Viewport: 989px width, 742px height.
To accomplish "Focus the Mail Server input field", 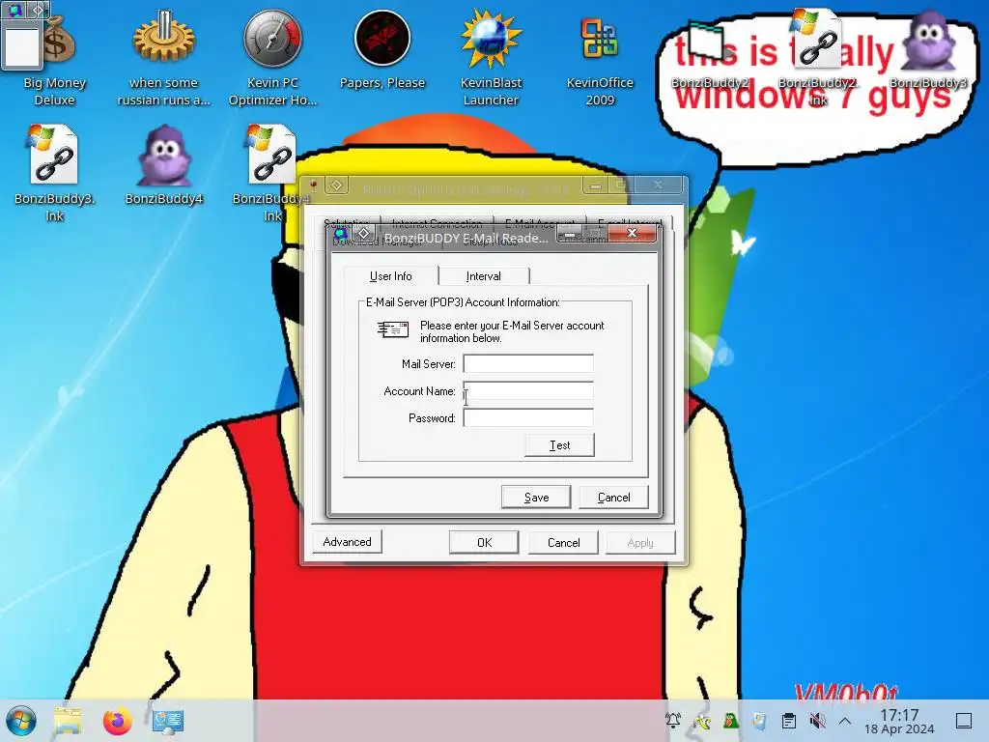I will coord(528,363).
